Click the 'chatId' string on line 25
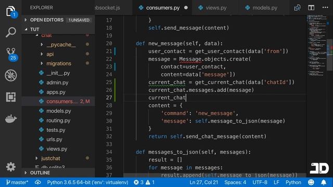 pyautogui.click(x=277, y=82)
